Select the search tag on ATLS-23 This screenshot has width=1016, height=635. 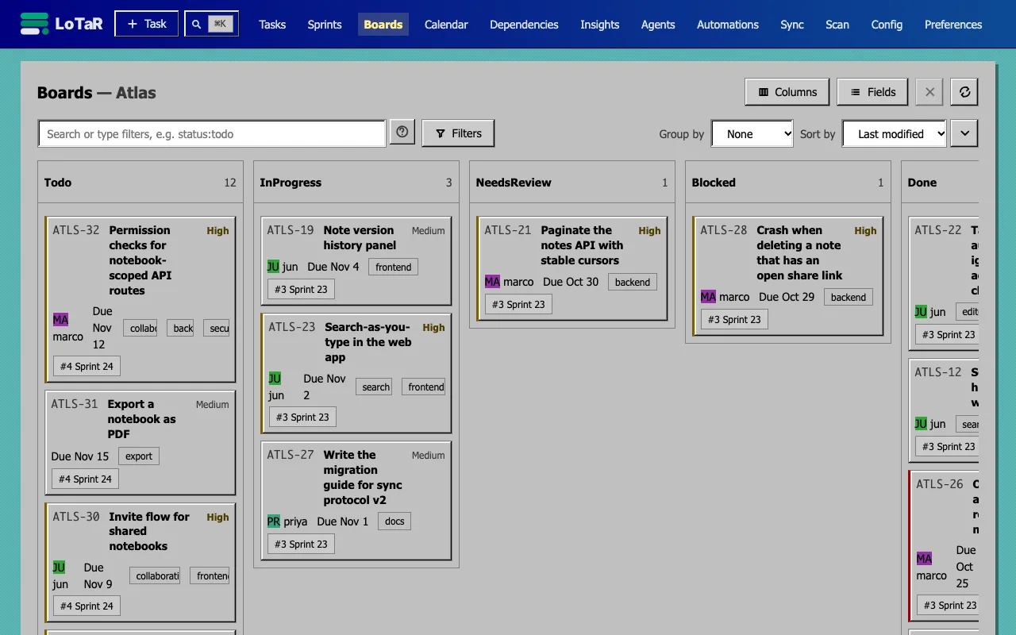click(375, 387)
